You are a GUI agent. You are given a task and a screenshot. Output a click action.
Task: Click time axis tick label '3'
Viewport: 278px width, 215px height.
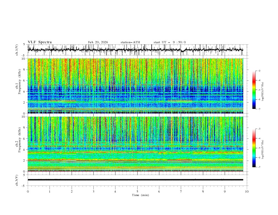[93, 191]
